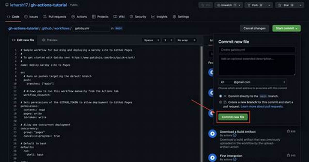Expand the Fork dropdown arrow

click(269, 5)
